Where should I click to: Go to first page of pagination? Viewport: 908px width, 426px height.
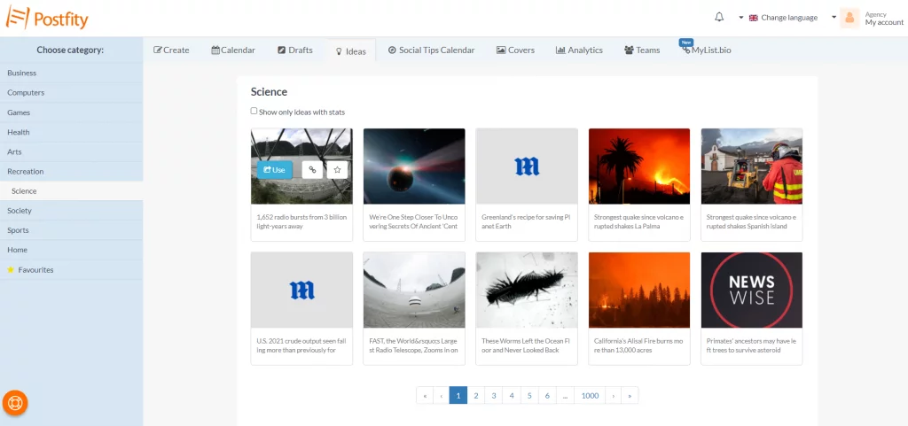coord(425,395)
